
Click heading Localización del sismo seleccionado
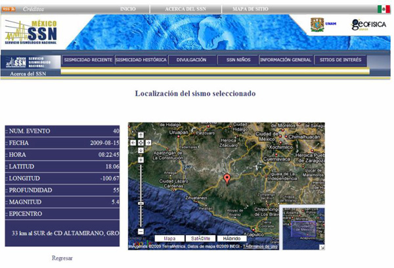195,93
